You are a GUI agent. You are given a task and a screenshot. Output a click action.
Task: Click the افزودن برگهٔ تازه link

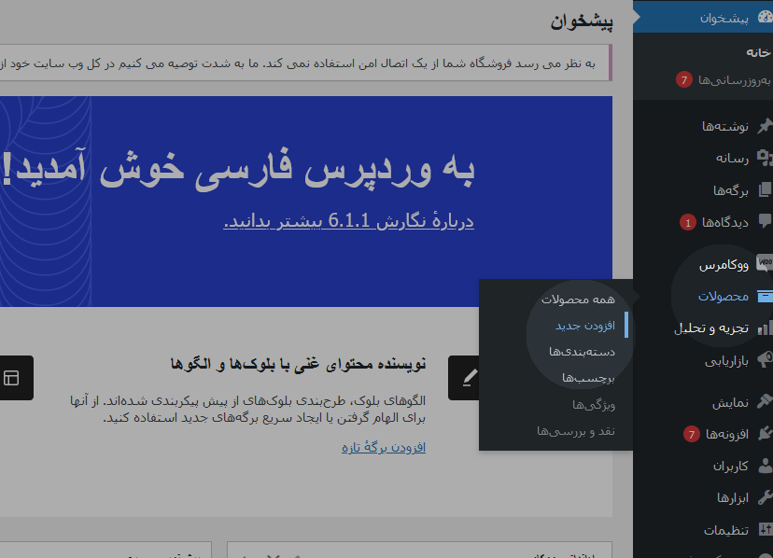384,447
